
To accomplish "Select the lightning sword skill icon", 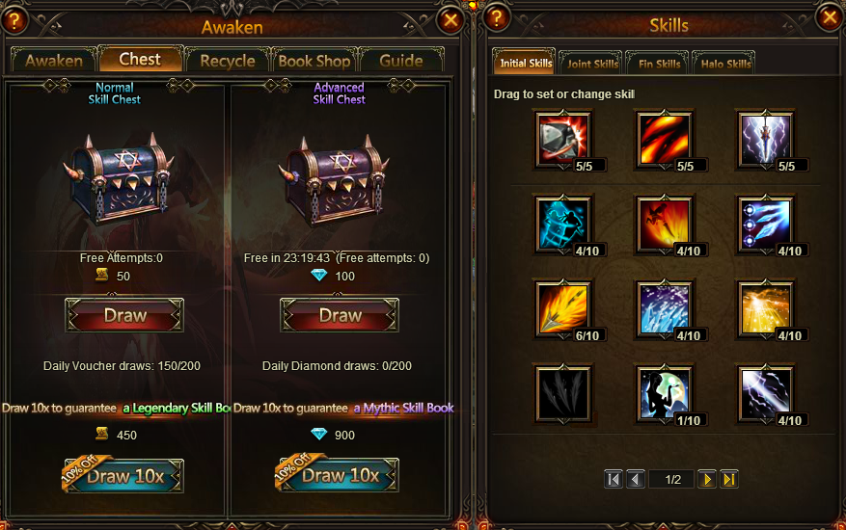I will point(766,139).
